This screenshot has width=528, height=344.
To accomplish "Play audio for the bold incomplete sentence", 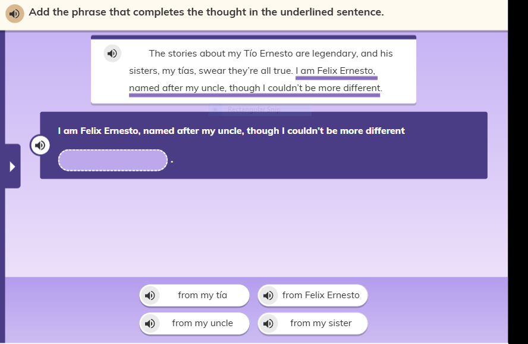I will coord(40,145).
